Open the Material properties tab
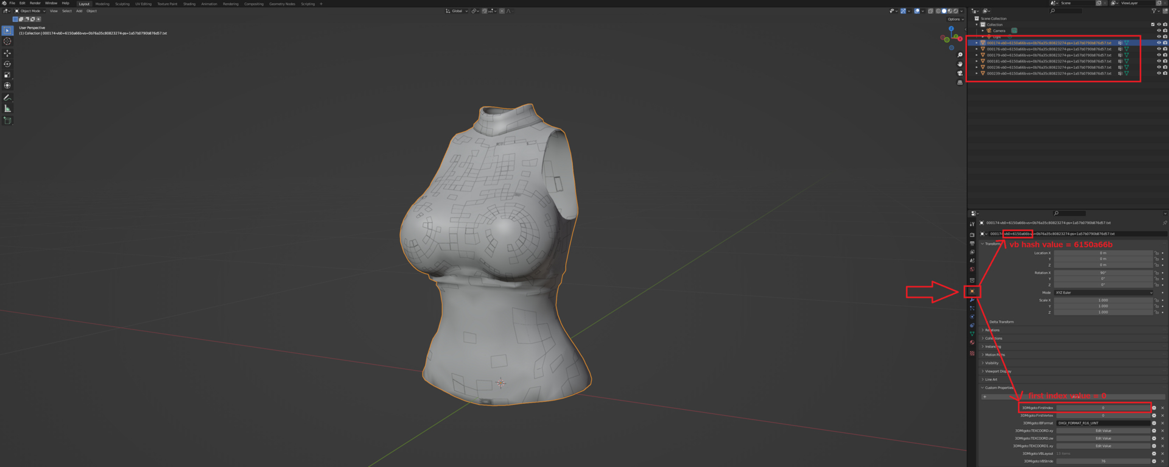 pos(972,342)
